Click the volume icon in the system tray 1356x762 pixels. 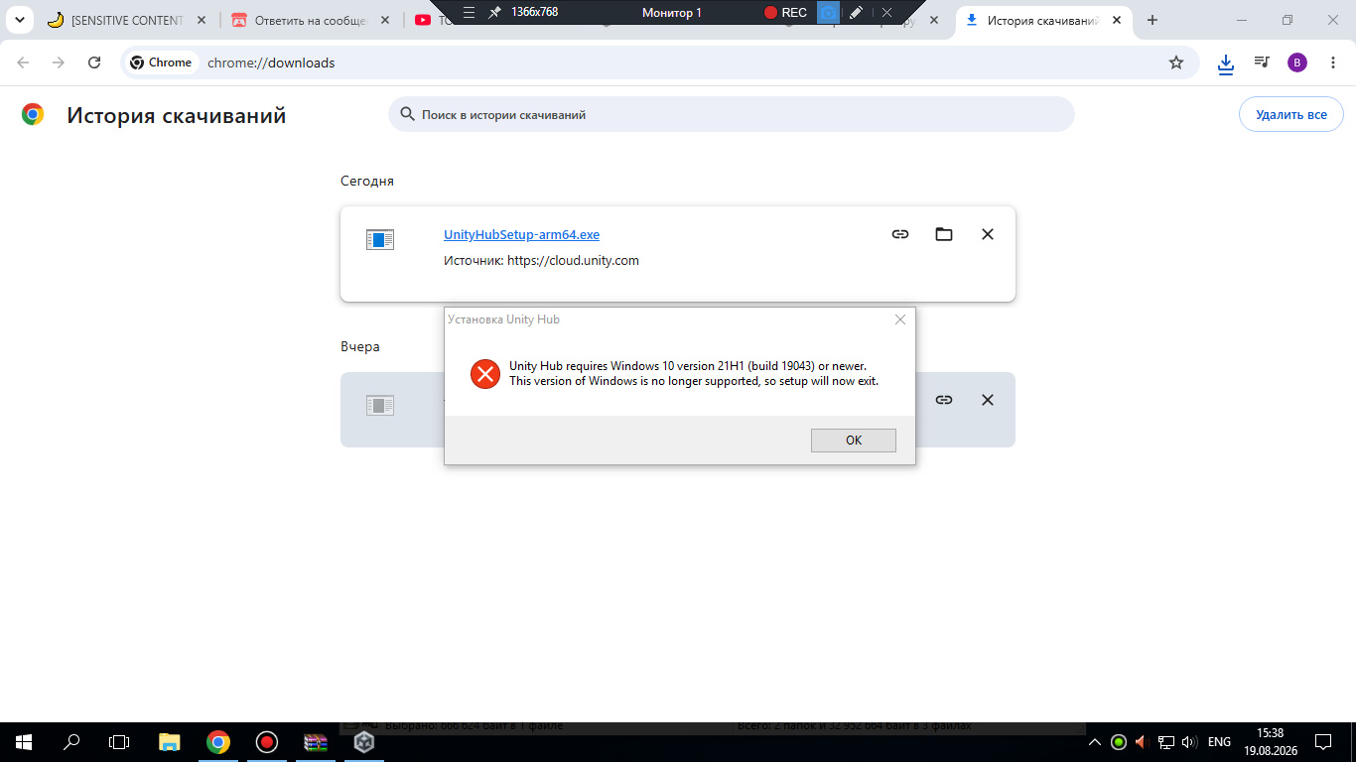tap(1189, 742)
